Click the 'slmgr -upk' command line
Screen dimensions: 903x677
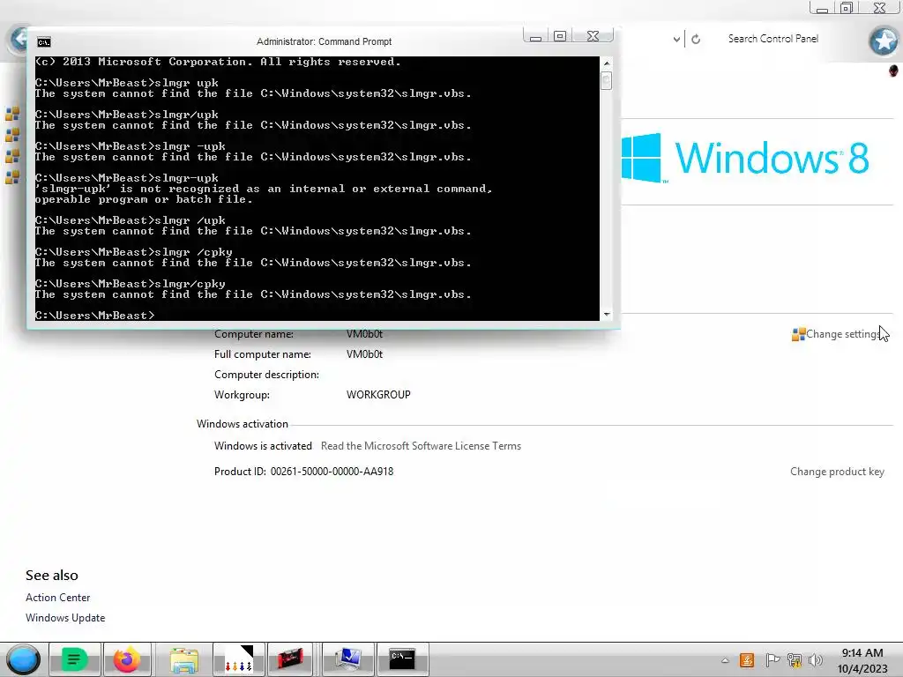[131, 146]
